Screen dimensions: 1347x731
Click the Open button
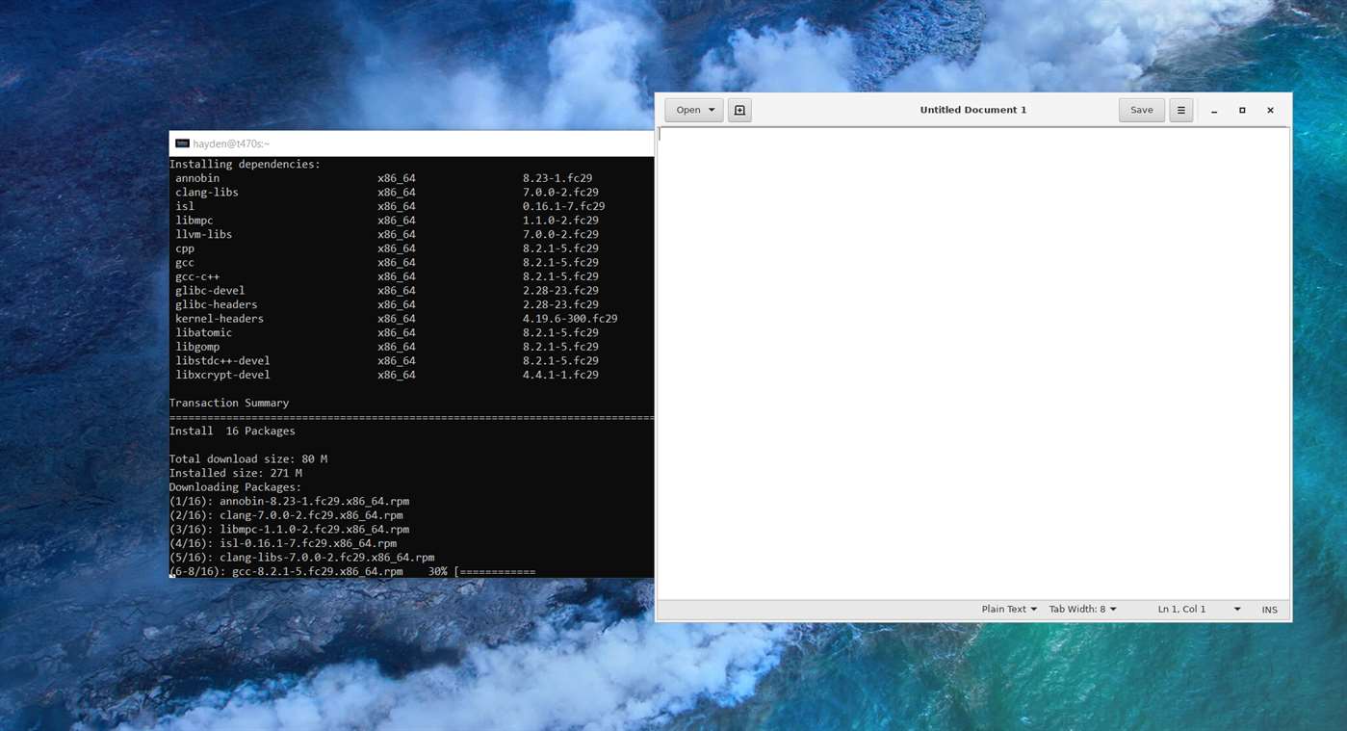pos(687,109)
